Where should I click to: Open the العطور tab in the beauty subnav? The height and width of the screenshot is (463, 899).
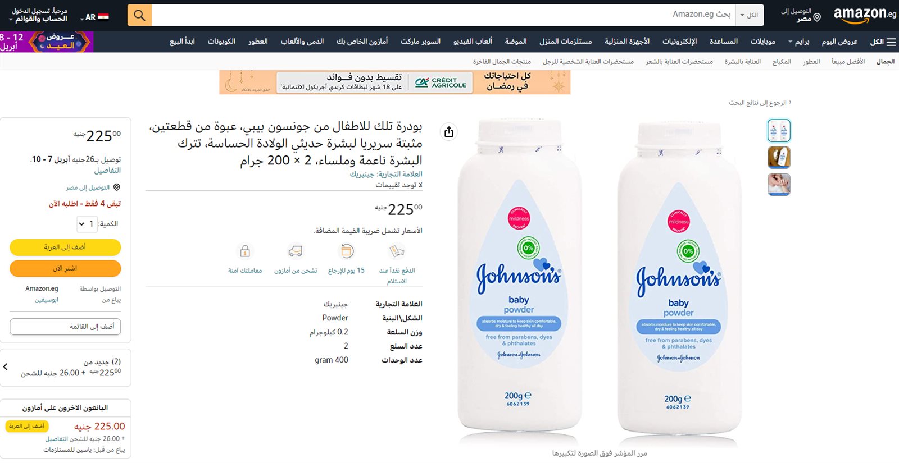pyautogui.click(x=811, y=62)
